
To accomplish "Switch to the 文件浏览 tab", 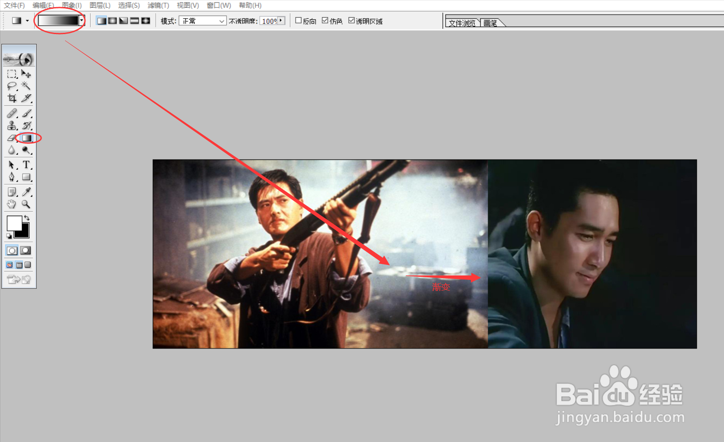I will [x=462, y=23].
